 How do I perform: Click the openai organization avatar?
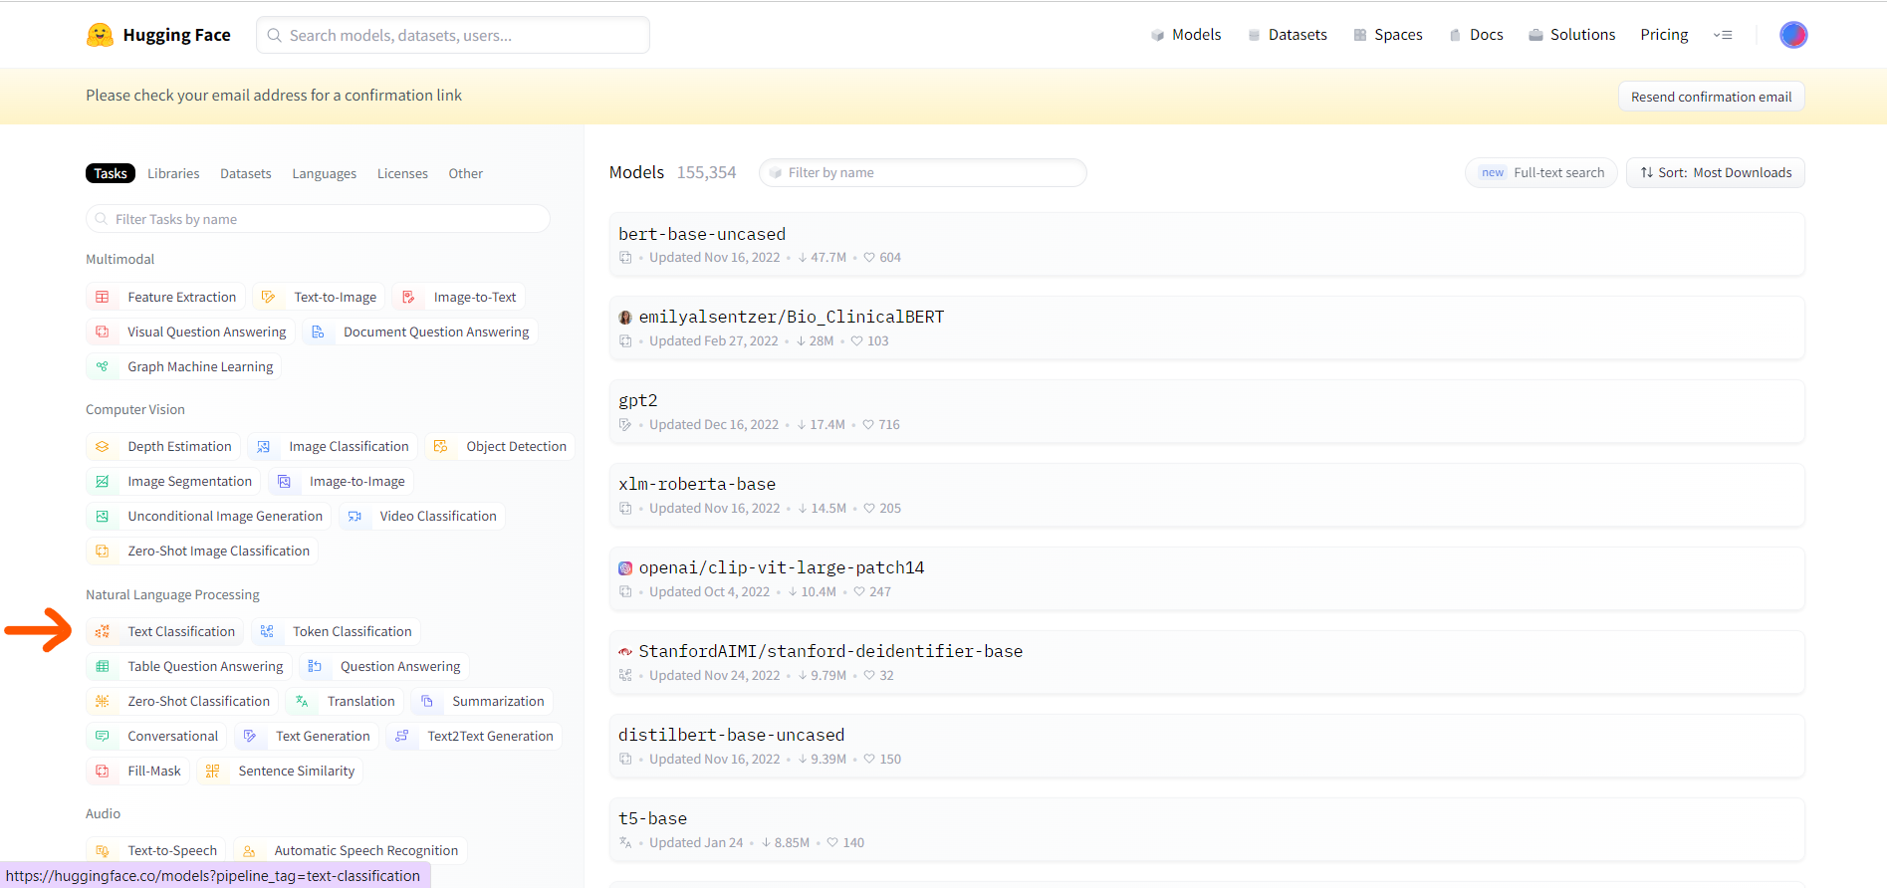tap(625, 568)
